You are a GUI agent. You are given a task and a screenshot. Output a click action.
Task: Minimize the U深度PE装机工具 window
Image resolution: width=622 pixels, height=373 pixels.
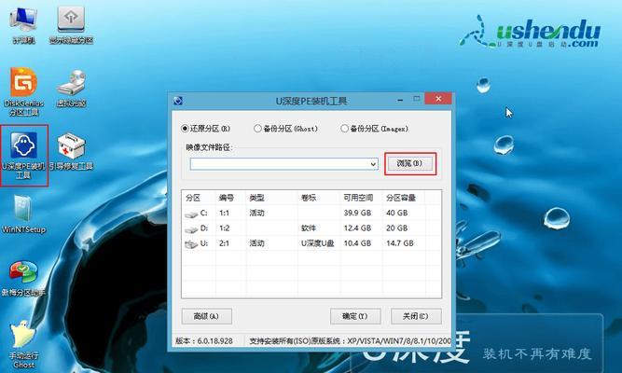tap(400, 100)
